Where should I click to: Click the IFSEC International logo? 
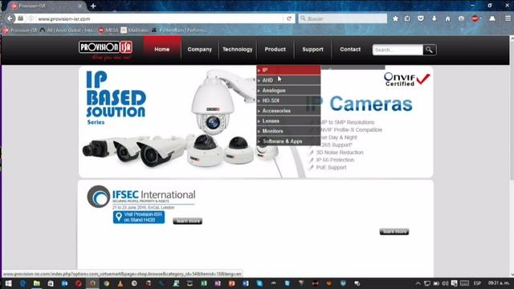coord(141,197)
